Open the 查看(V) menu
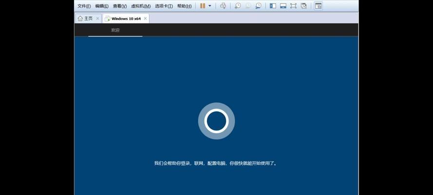Image resolution: width=433 pixels, height=195 pixels. tap(119, 6)
